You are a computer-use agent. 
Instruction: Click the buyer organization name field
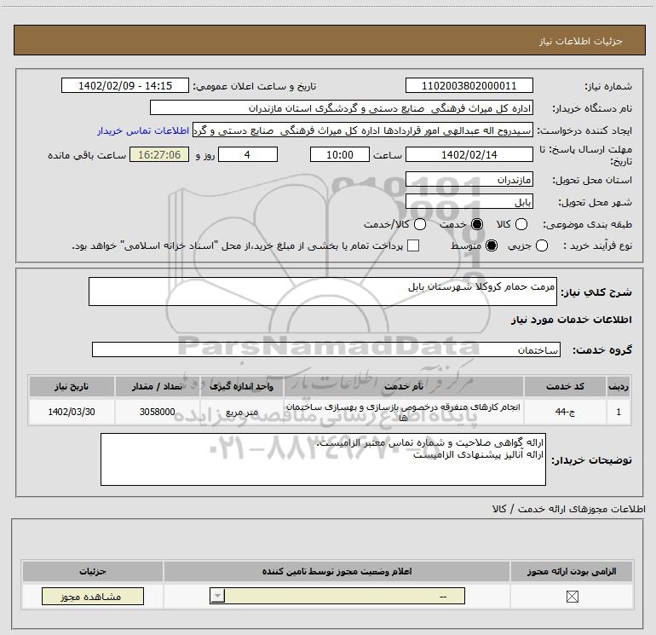[x=342, y=107]
